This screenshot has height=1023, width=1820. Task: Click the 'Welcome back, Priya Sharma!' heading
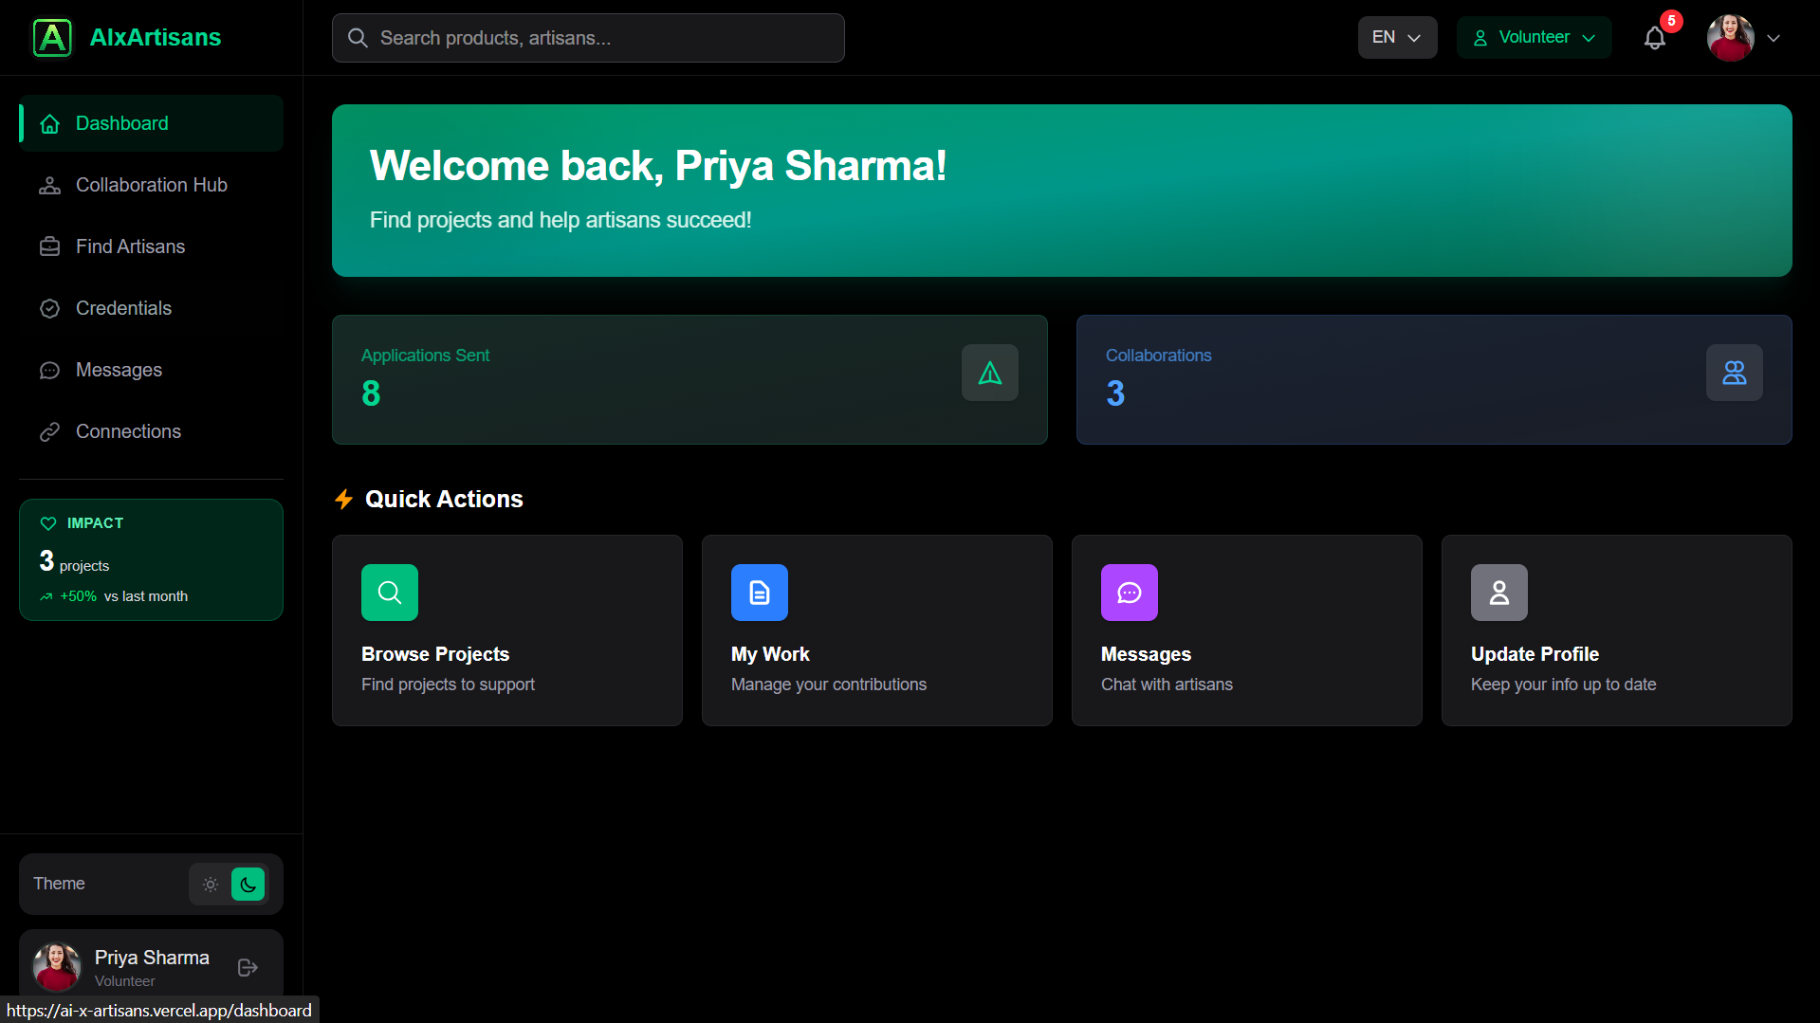(x=658, y=166)
